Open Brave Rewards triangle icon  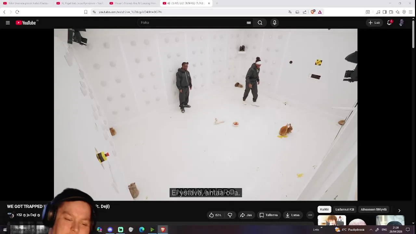pyautogui.click(x=320, y=12)
